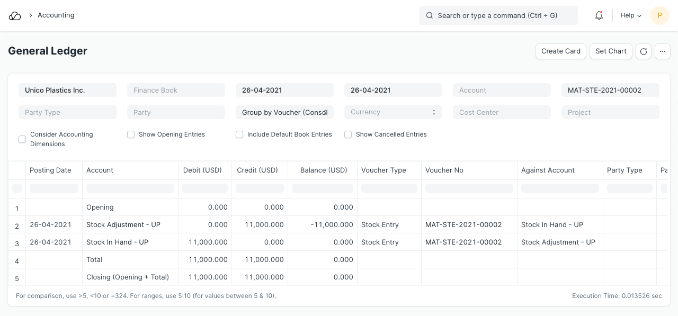Click the Voucher No column header
678x316 pixels.
pyautogui.click(x=444, y=170)
